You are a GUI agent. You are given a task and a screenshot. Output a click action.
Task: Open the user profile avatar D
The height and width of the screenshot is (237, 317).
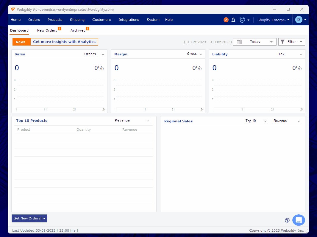(x=299, y=20)
